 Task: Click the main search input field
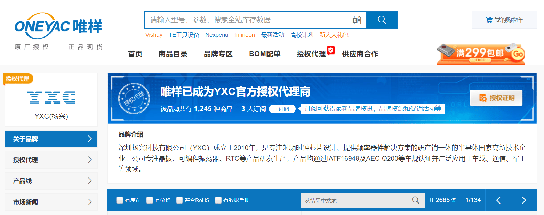point(247,20)
